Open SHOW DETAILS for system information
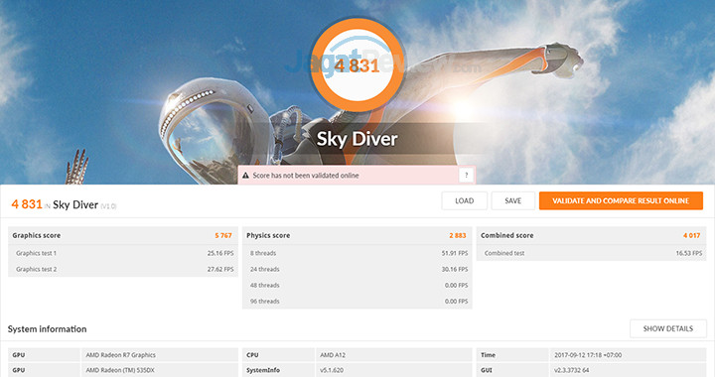Image resolution: width=715 pixels, height=377 pixels. pos(668,328)
